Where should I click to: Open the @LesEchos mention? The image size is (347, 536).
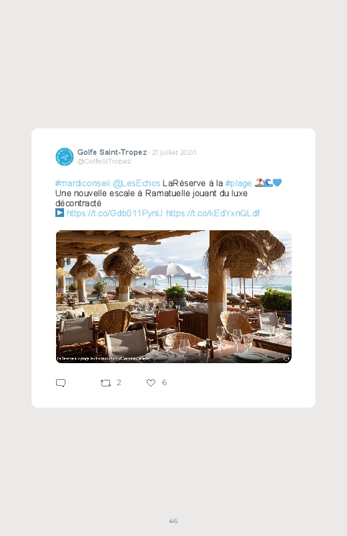point(136,183)
